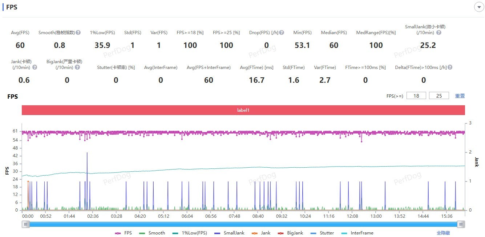485x237 pixels.
Task: Toggle Smooth series in chart legend
Action: point(152,233)
